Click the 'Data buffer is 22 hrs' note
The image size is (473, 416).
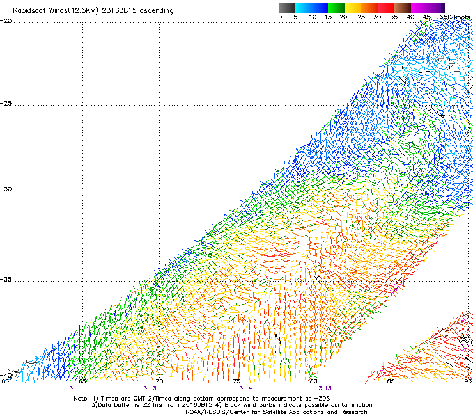[231, 405]
